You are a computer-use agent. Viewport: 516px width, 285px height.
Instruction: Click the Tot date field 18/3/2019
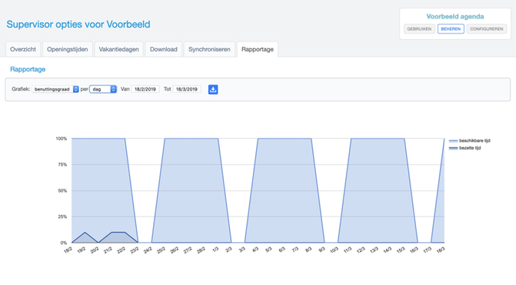coord(187,89)
